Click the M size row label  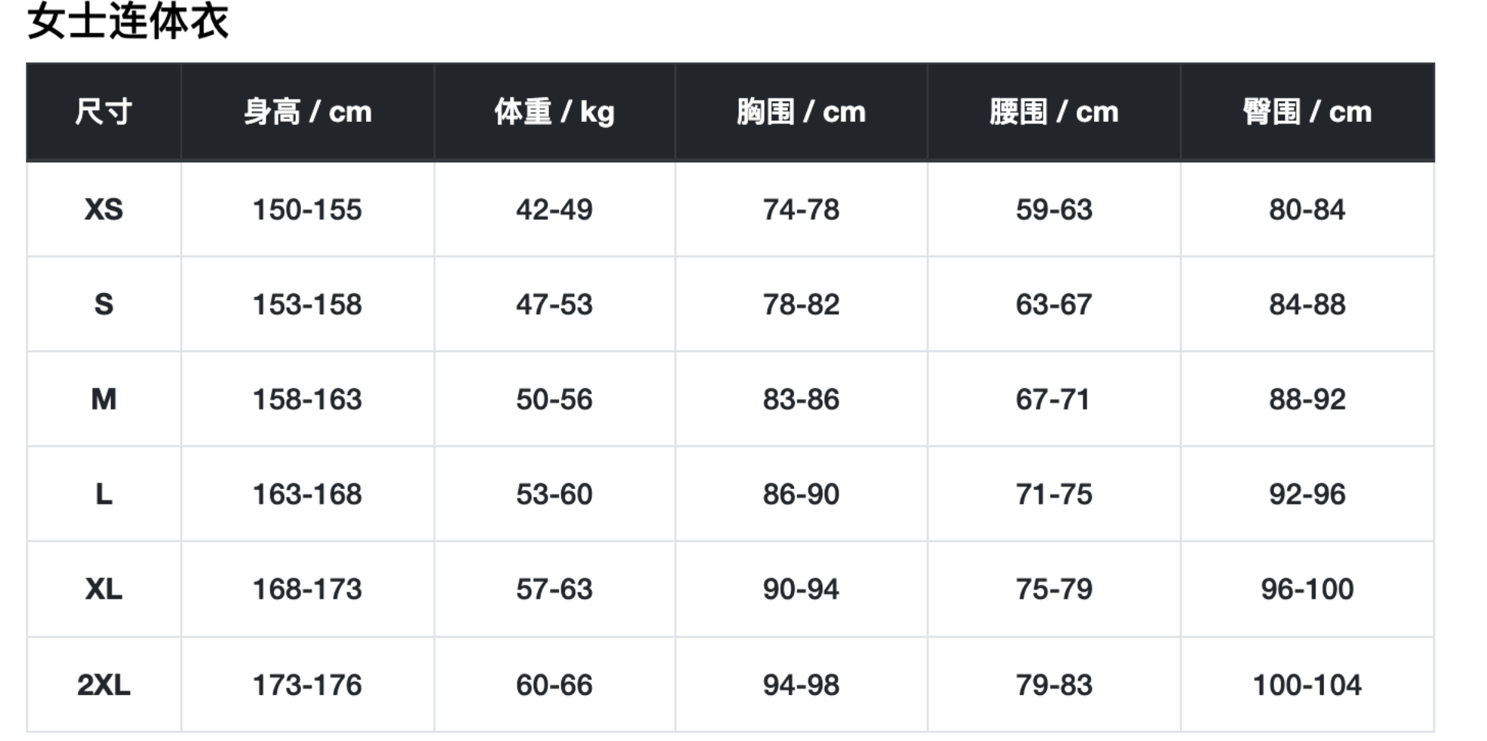click(103, 399)
